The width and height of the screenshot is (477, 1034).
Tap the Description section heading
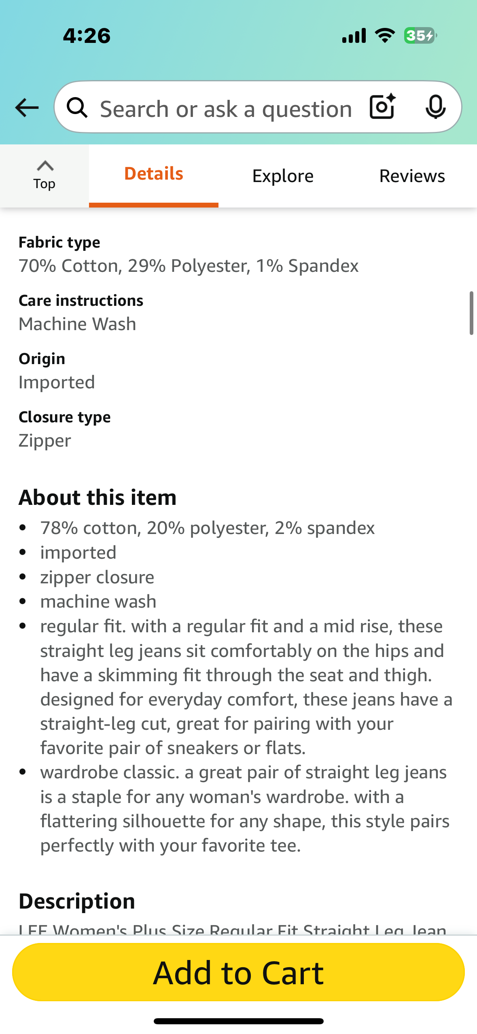[77, 901]
